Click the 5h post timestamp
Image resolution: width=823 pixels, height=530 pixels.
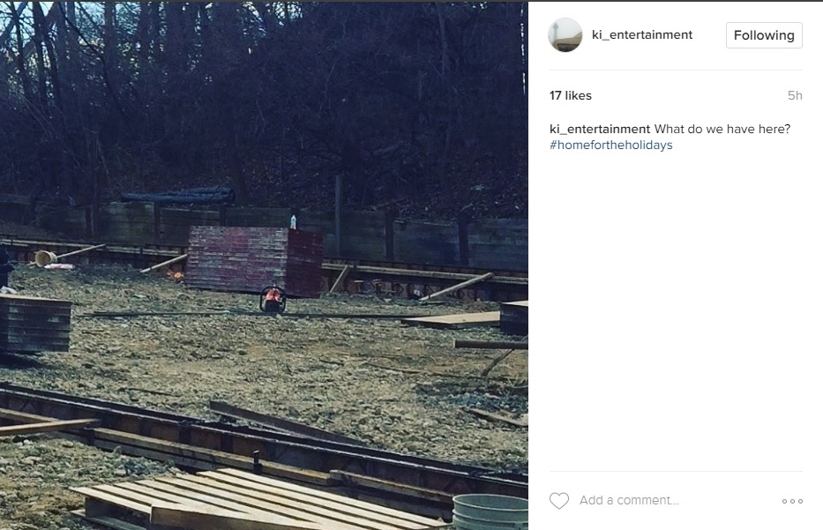coord(795,95)
